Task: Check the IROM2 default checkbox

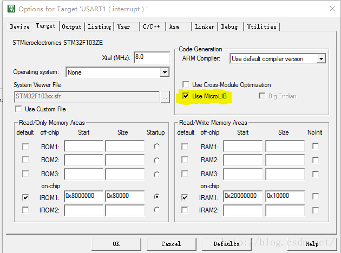Action: coord(25,210)
